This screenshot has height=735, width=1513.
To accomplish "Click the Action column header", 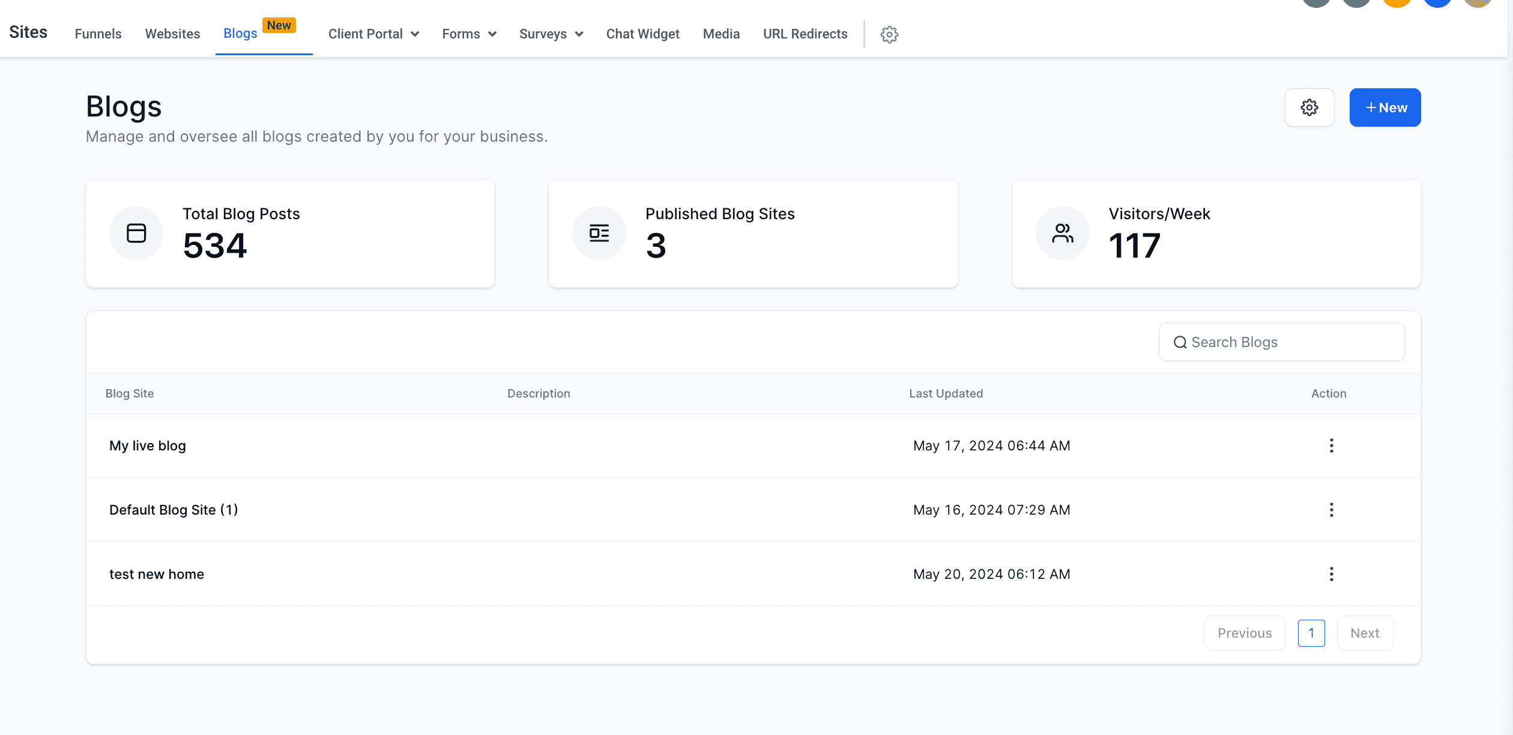I will click(1329, 393).
